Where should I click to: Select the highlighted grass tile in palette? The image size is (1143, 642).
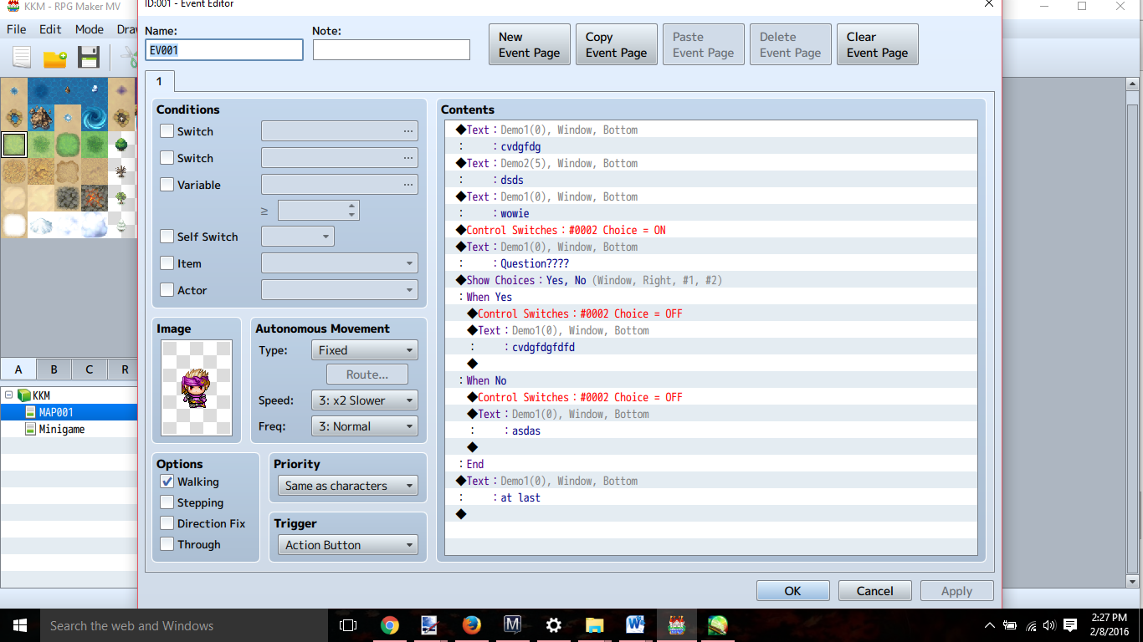coord(14,145)
